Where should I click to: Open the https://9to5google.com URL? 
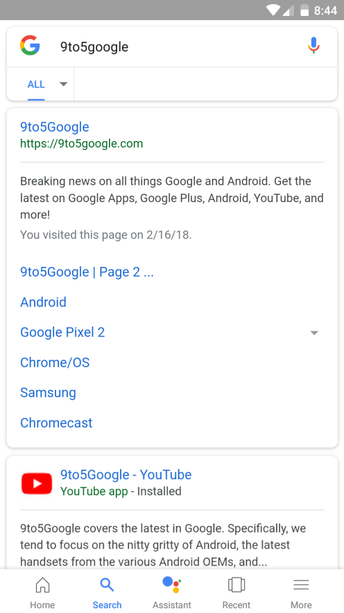[x=82, y=144]
